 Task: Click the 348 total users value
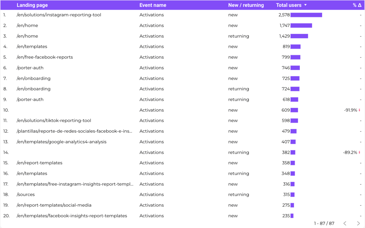coord(286,173)
